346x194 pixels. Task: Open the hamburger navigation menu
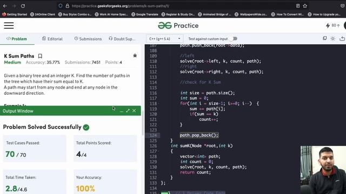tap(9, 25)
